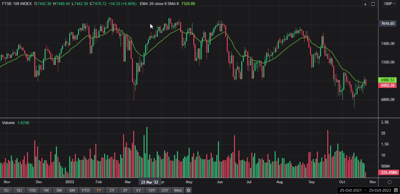The image size is (400, 194).
Task: Choose the 10Y time range
Action: [152, 190]
